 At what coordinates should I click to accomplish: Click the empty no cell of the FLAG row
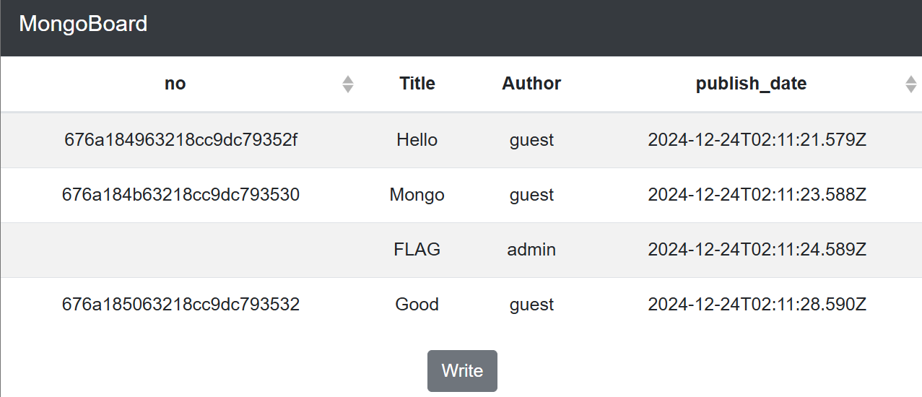click(x=181, y=250)
